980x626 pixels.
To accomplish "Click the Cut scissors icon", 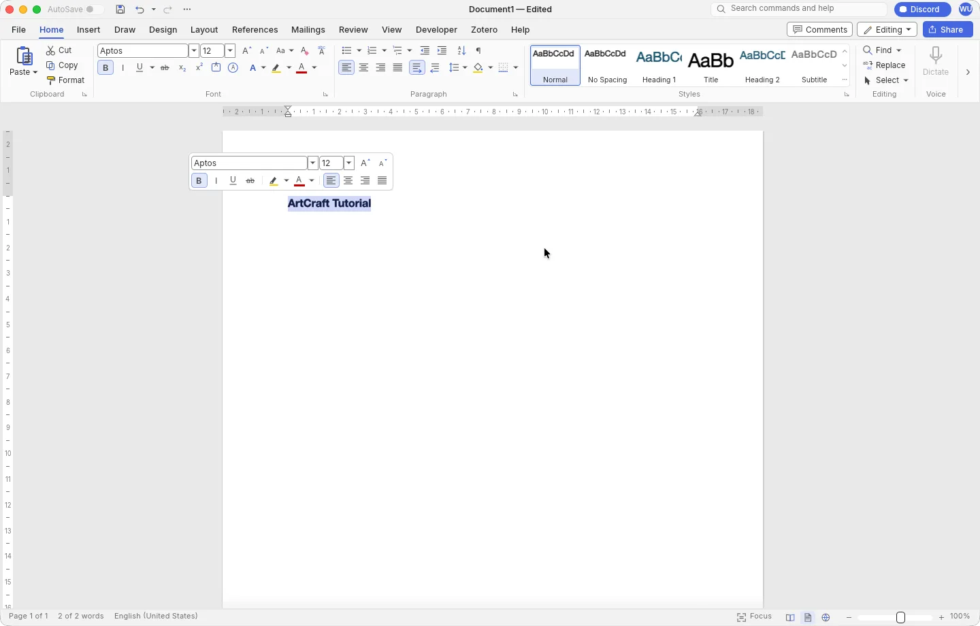I will pos(51,50).
